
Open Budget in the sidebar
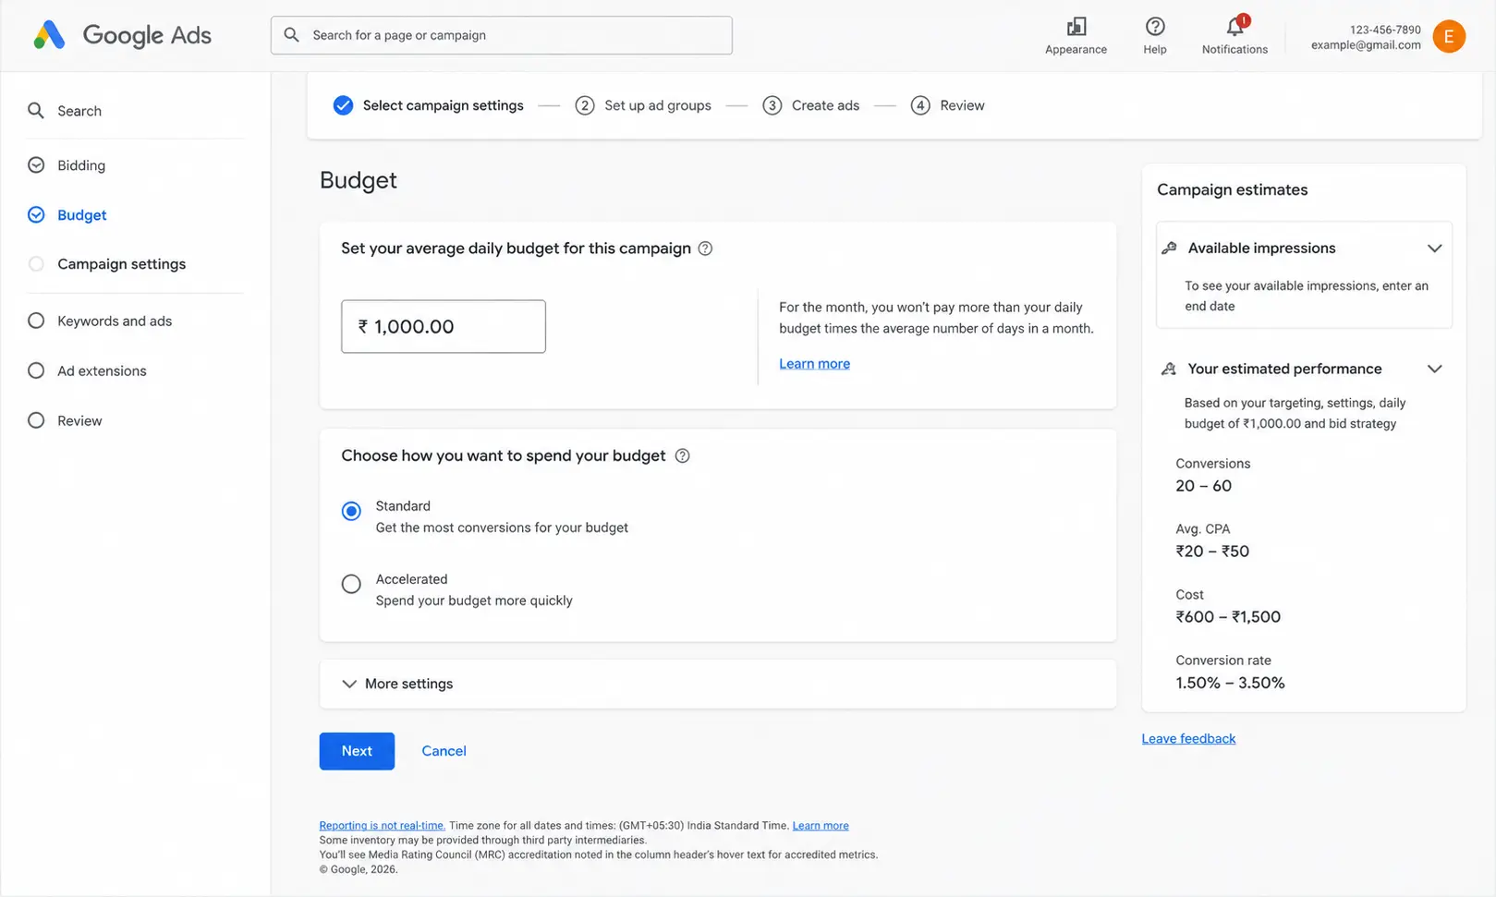pyautogui.click(x=82, y=215)
